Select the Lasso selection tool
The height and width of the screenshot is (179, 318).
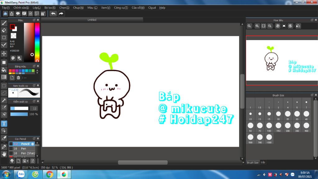click(x=4, y=93)
